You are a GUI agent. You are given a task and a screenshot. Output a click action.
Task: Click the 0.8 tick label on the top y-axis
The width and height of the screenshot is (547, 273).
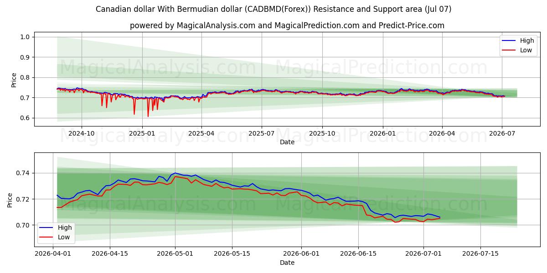(25, 77)
